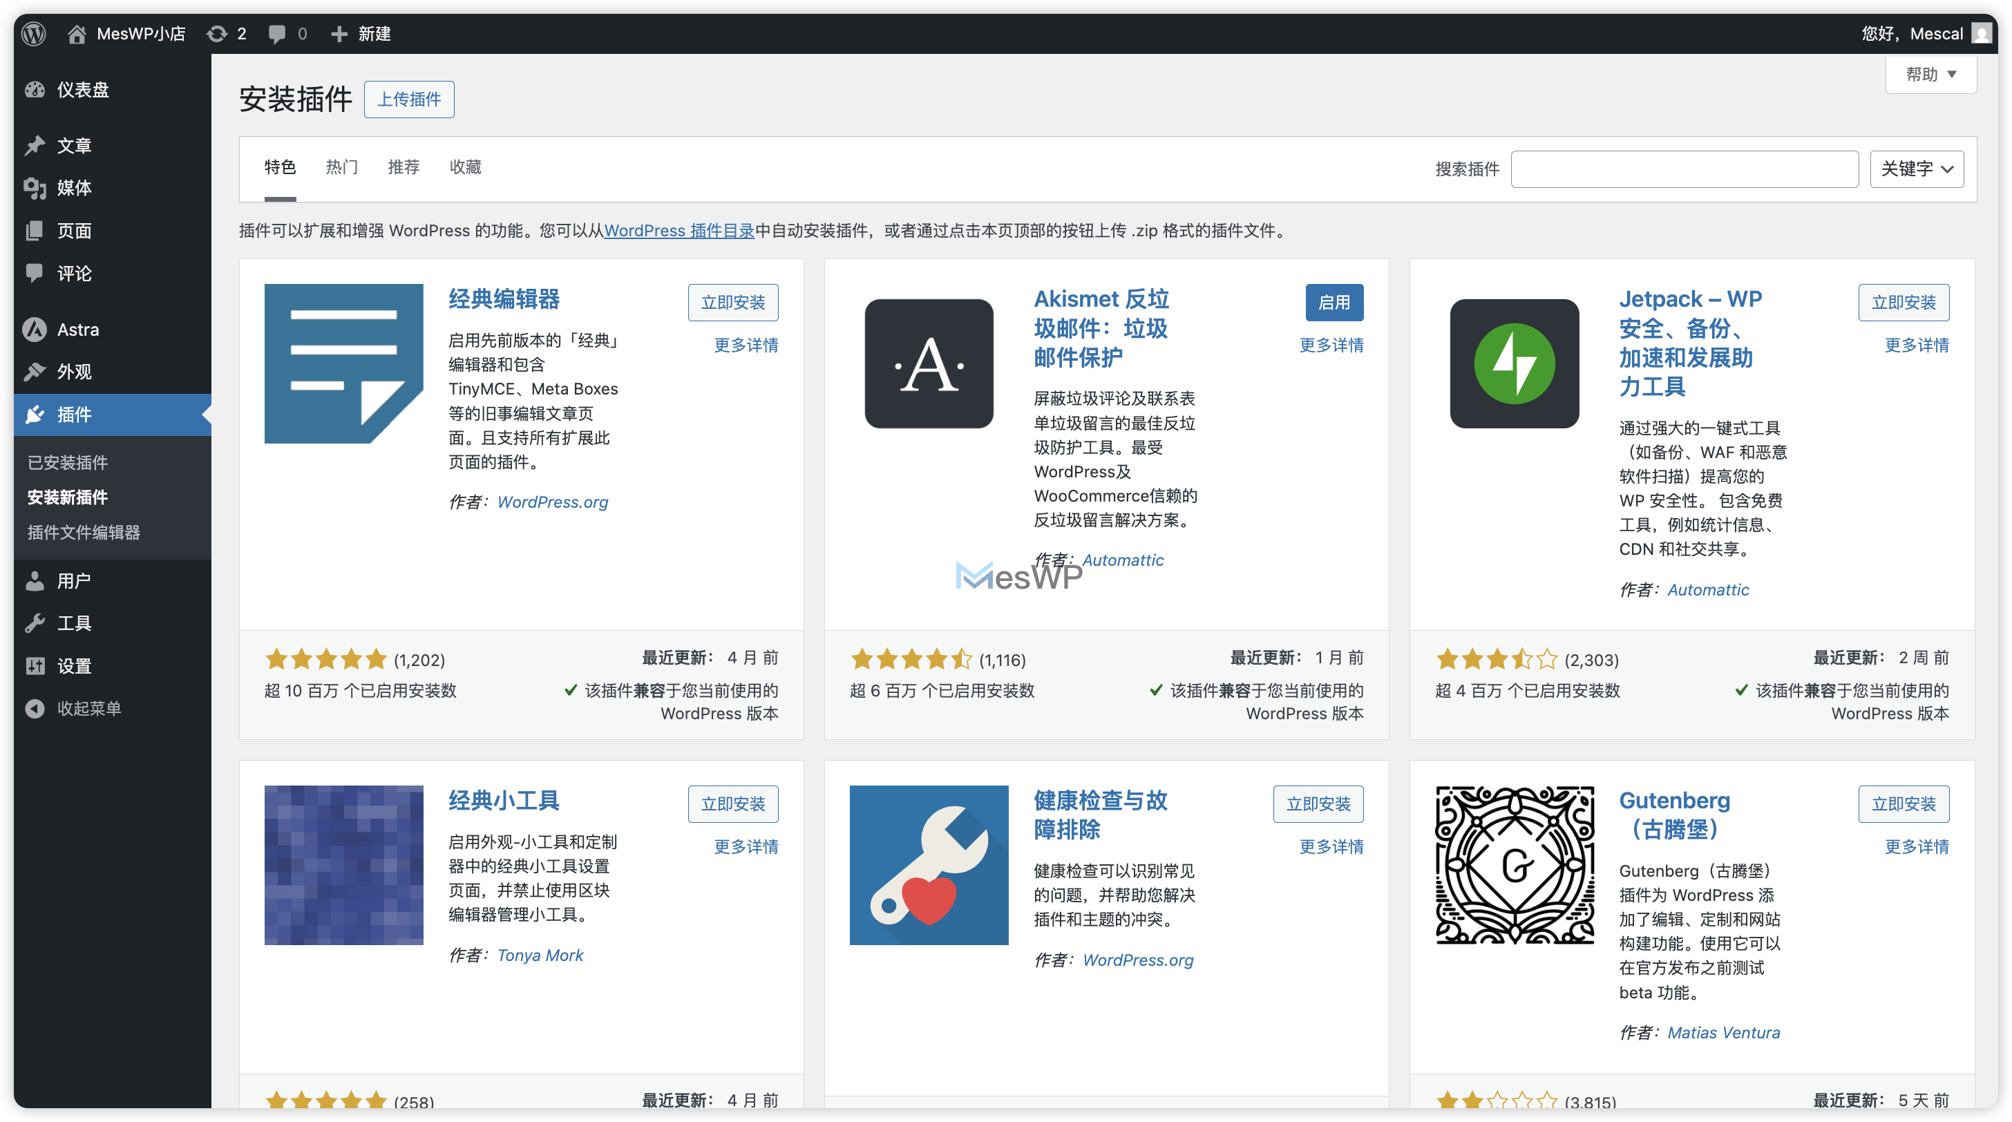Open Automattic author link under Jetpack
This screenshot has width=2012, height=1122.
[1708, 590]
